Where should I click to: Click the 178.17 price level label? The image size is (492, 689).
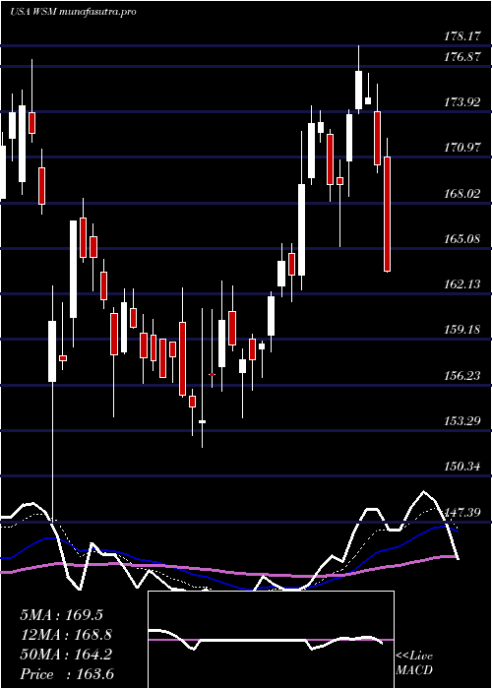point(462,36)
